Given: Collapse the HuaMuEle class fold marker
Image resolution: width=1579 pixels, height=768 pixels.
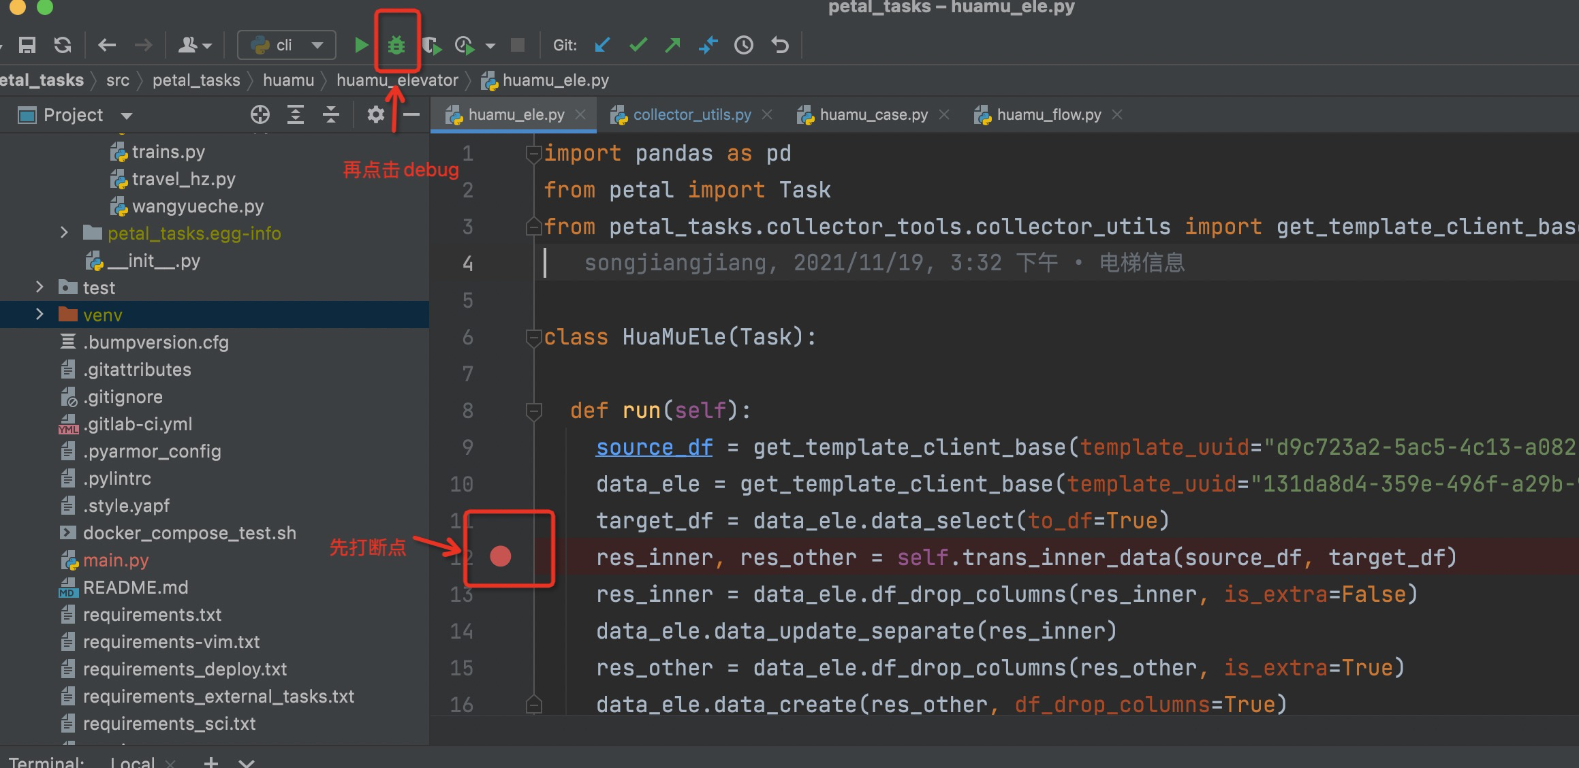Looking at the screenshot, I should (533, 337).
